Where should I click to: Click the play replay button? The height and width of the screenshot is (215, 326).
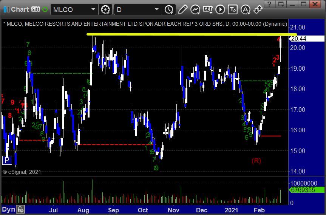tap(220, 9)
